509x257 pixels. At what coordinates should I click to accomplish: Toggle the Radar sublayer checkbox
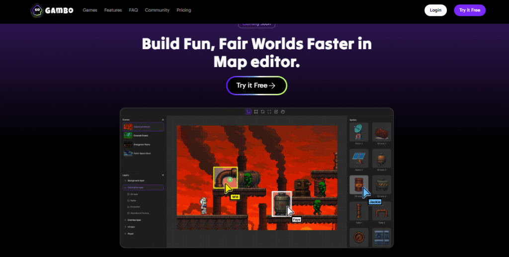[x=128, y=200]
